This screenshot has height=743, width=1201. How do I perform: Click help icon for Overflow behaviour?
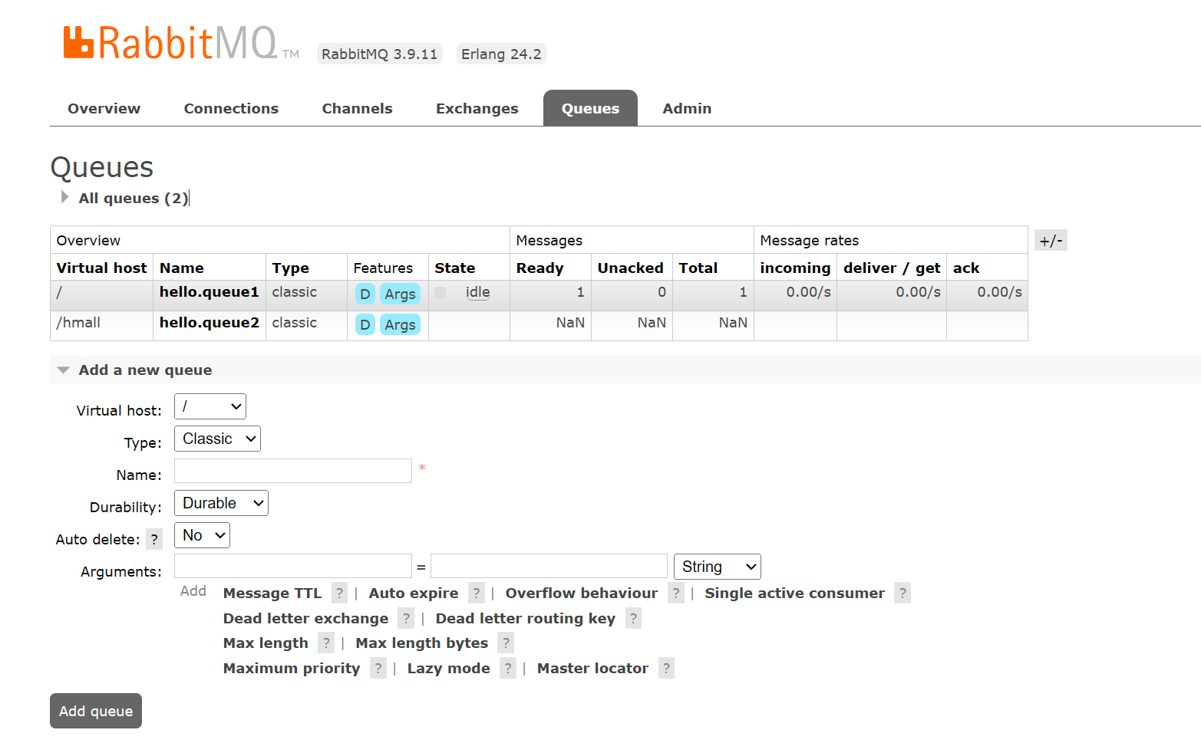[x=675, y=593]
